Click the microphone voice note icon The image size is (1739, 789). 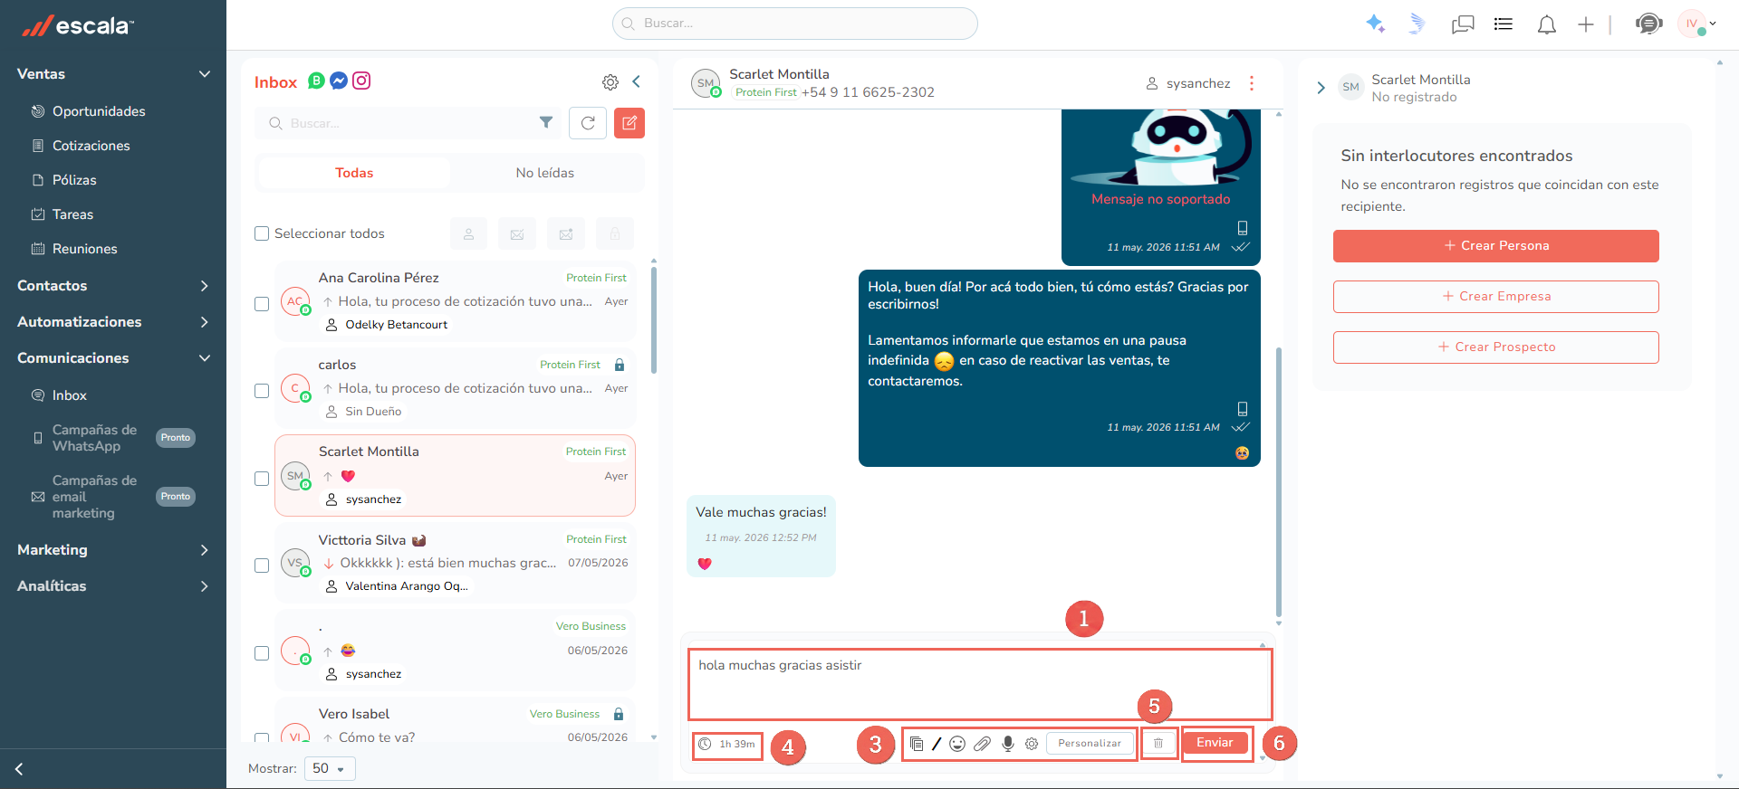pyautogui.click(x=1007, y=744)
